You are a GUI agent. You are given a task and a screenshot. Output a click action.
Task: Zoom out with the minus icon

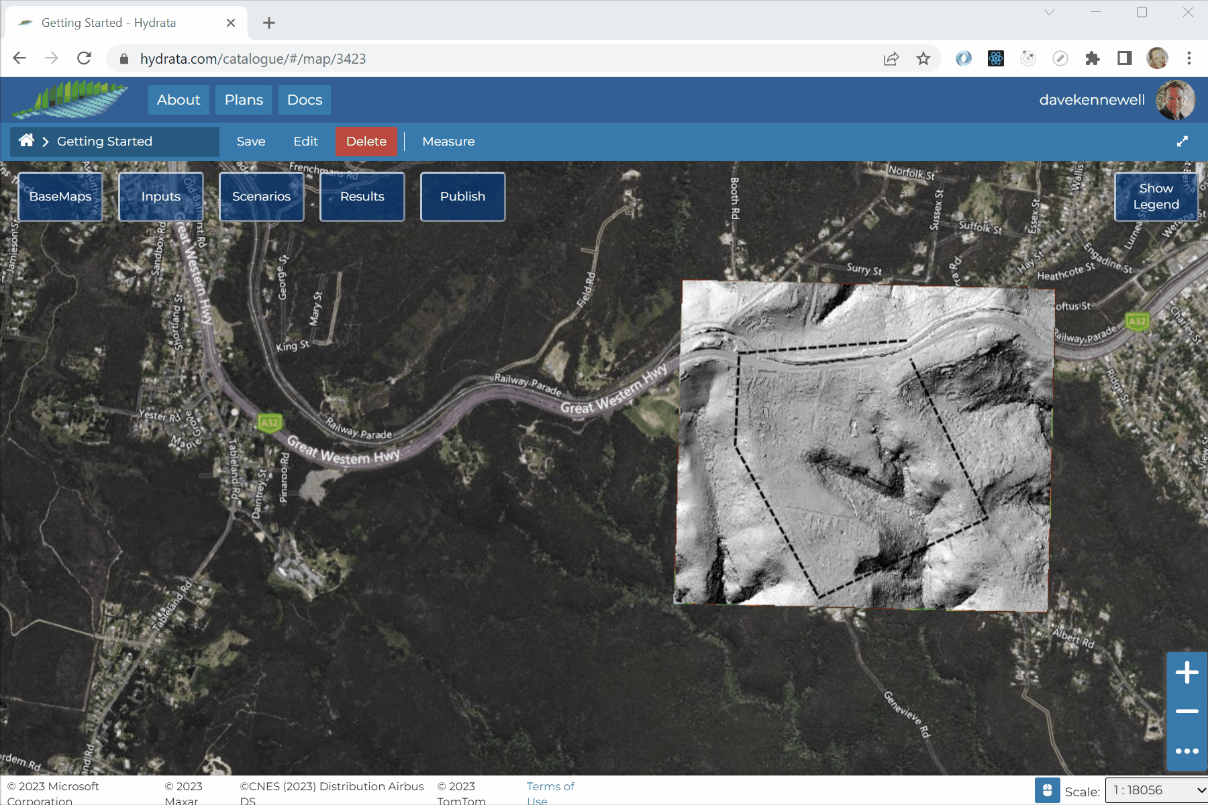coord(1187,711)
